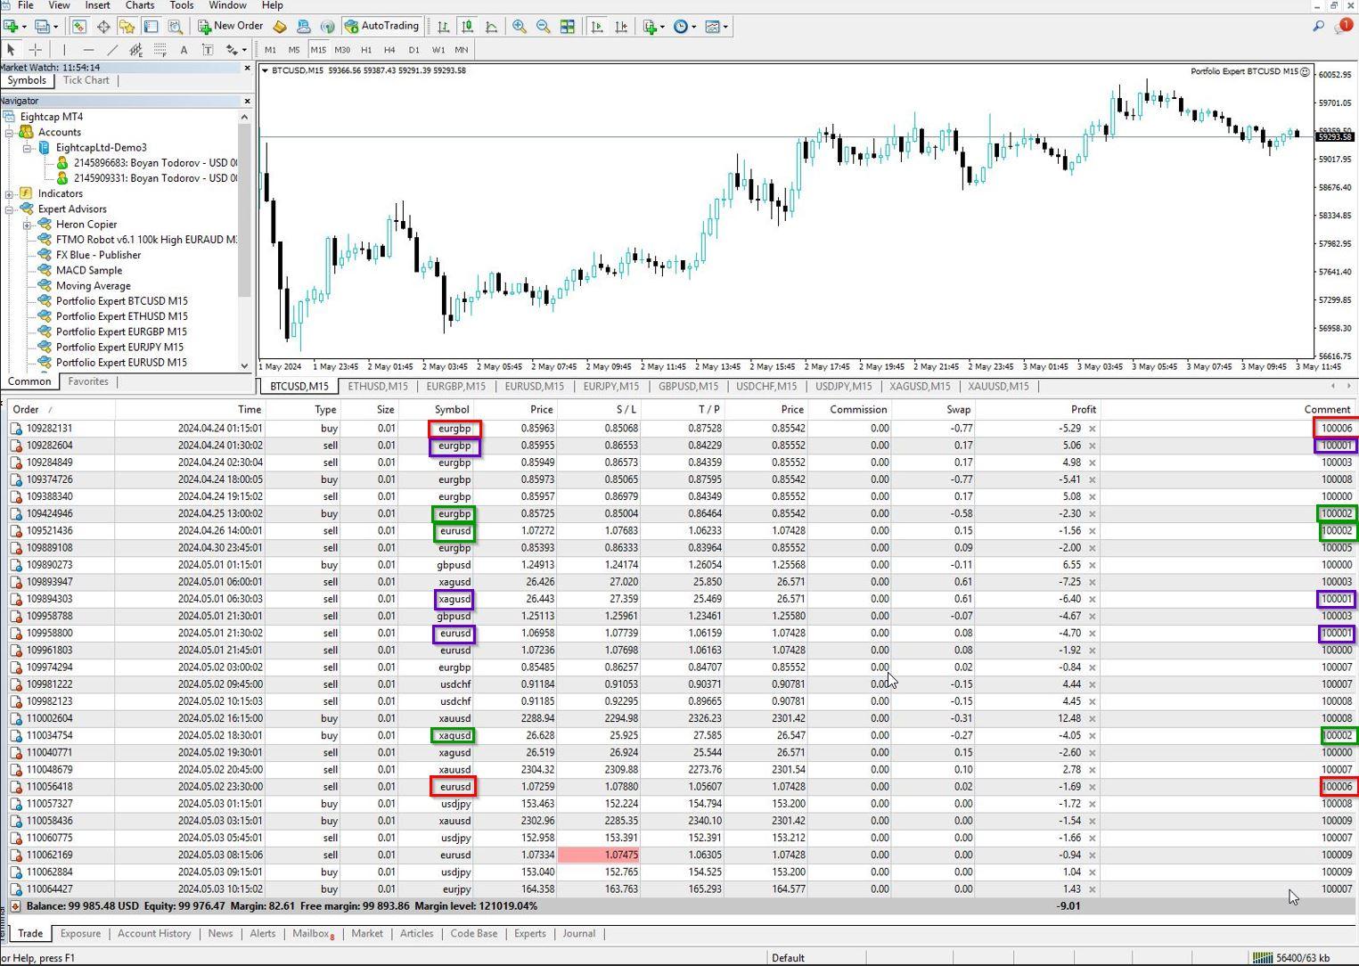Collapse the Expert Advisors tree node

(x=10, y=209)
